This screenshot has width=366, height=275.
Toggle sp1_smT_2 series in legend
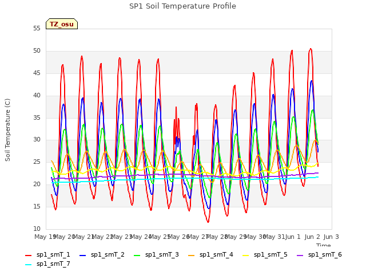point(102,254)
